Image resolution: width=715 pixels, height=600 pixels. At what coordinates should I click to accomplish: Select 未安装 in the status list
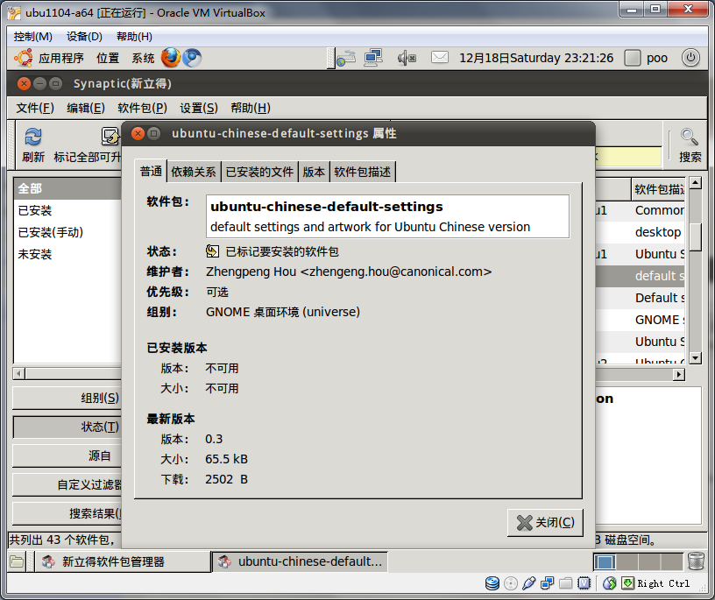pyautogui.click(x=68, y=254)
